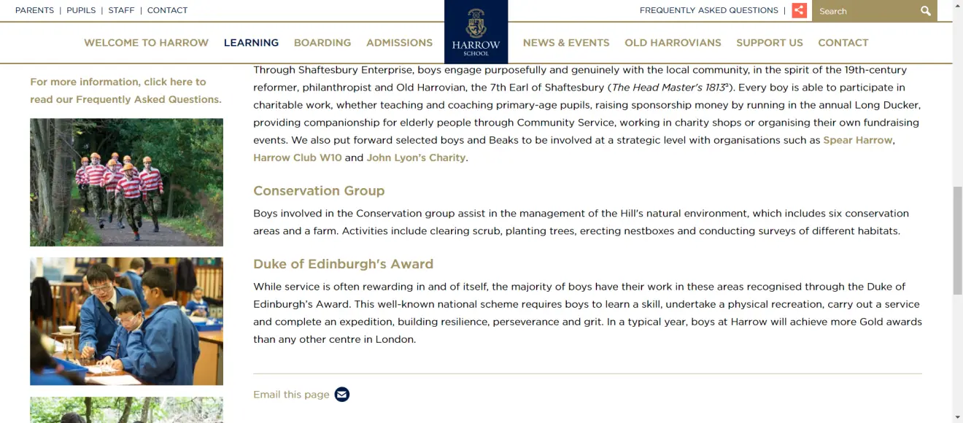Follow the sidebar 'For more information, click here' link
Viewport: 963px width, 423px height.
[x=125, y=90]
